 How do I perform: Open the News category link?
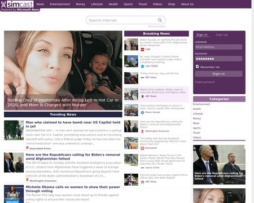point(196,123)
